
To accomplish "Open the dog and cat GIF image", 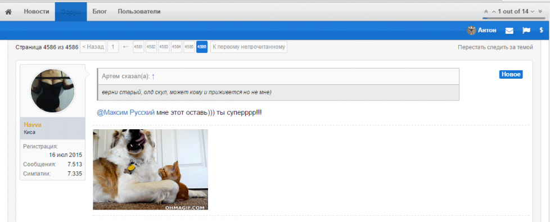I will 150,169.
